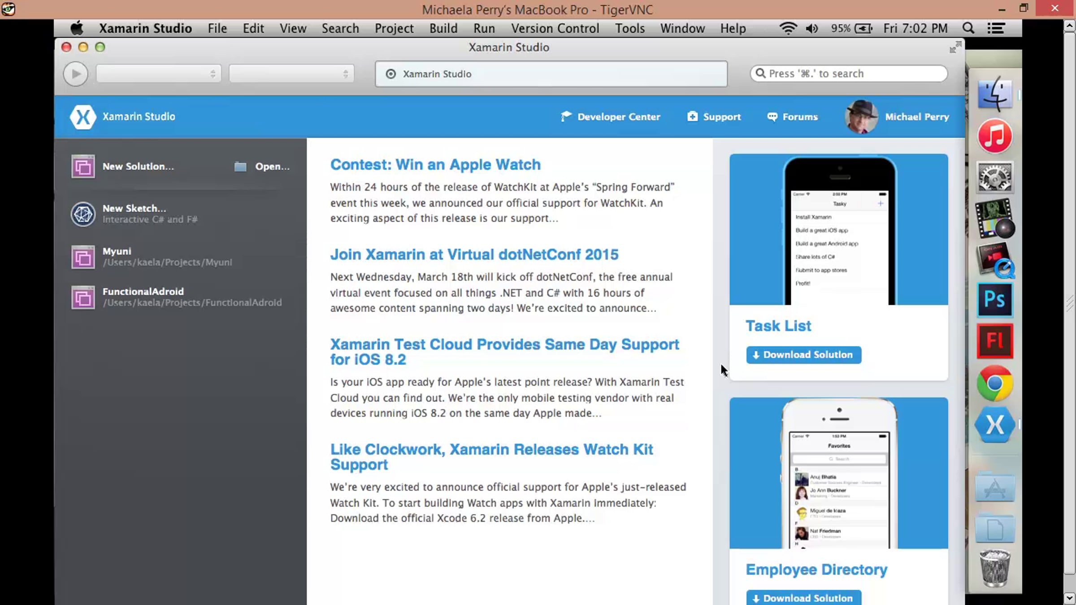The width and height of the screenshot is (1076, 605).
Task: Toggle full screen with the window arrows icon
Action: [x=955, y=47]
